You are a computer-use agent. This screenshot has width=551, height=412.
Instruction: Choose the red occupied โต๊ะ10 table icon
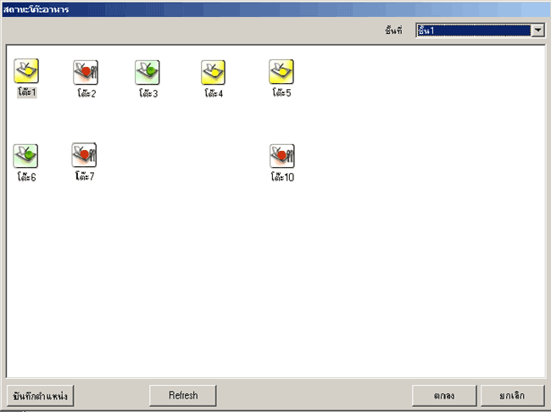pyautogui.click(x=282, y=156)
